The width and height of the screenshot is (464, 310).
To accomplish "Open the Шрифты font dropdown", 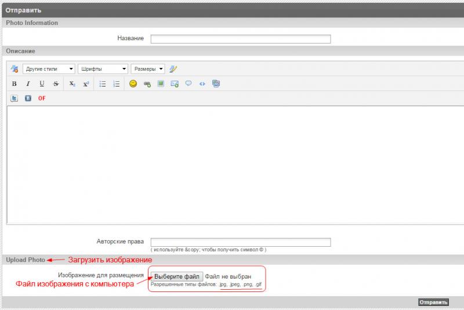I will (x=103, y=69).
